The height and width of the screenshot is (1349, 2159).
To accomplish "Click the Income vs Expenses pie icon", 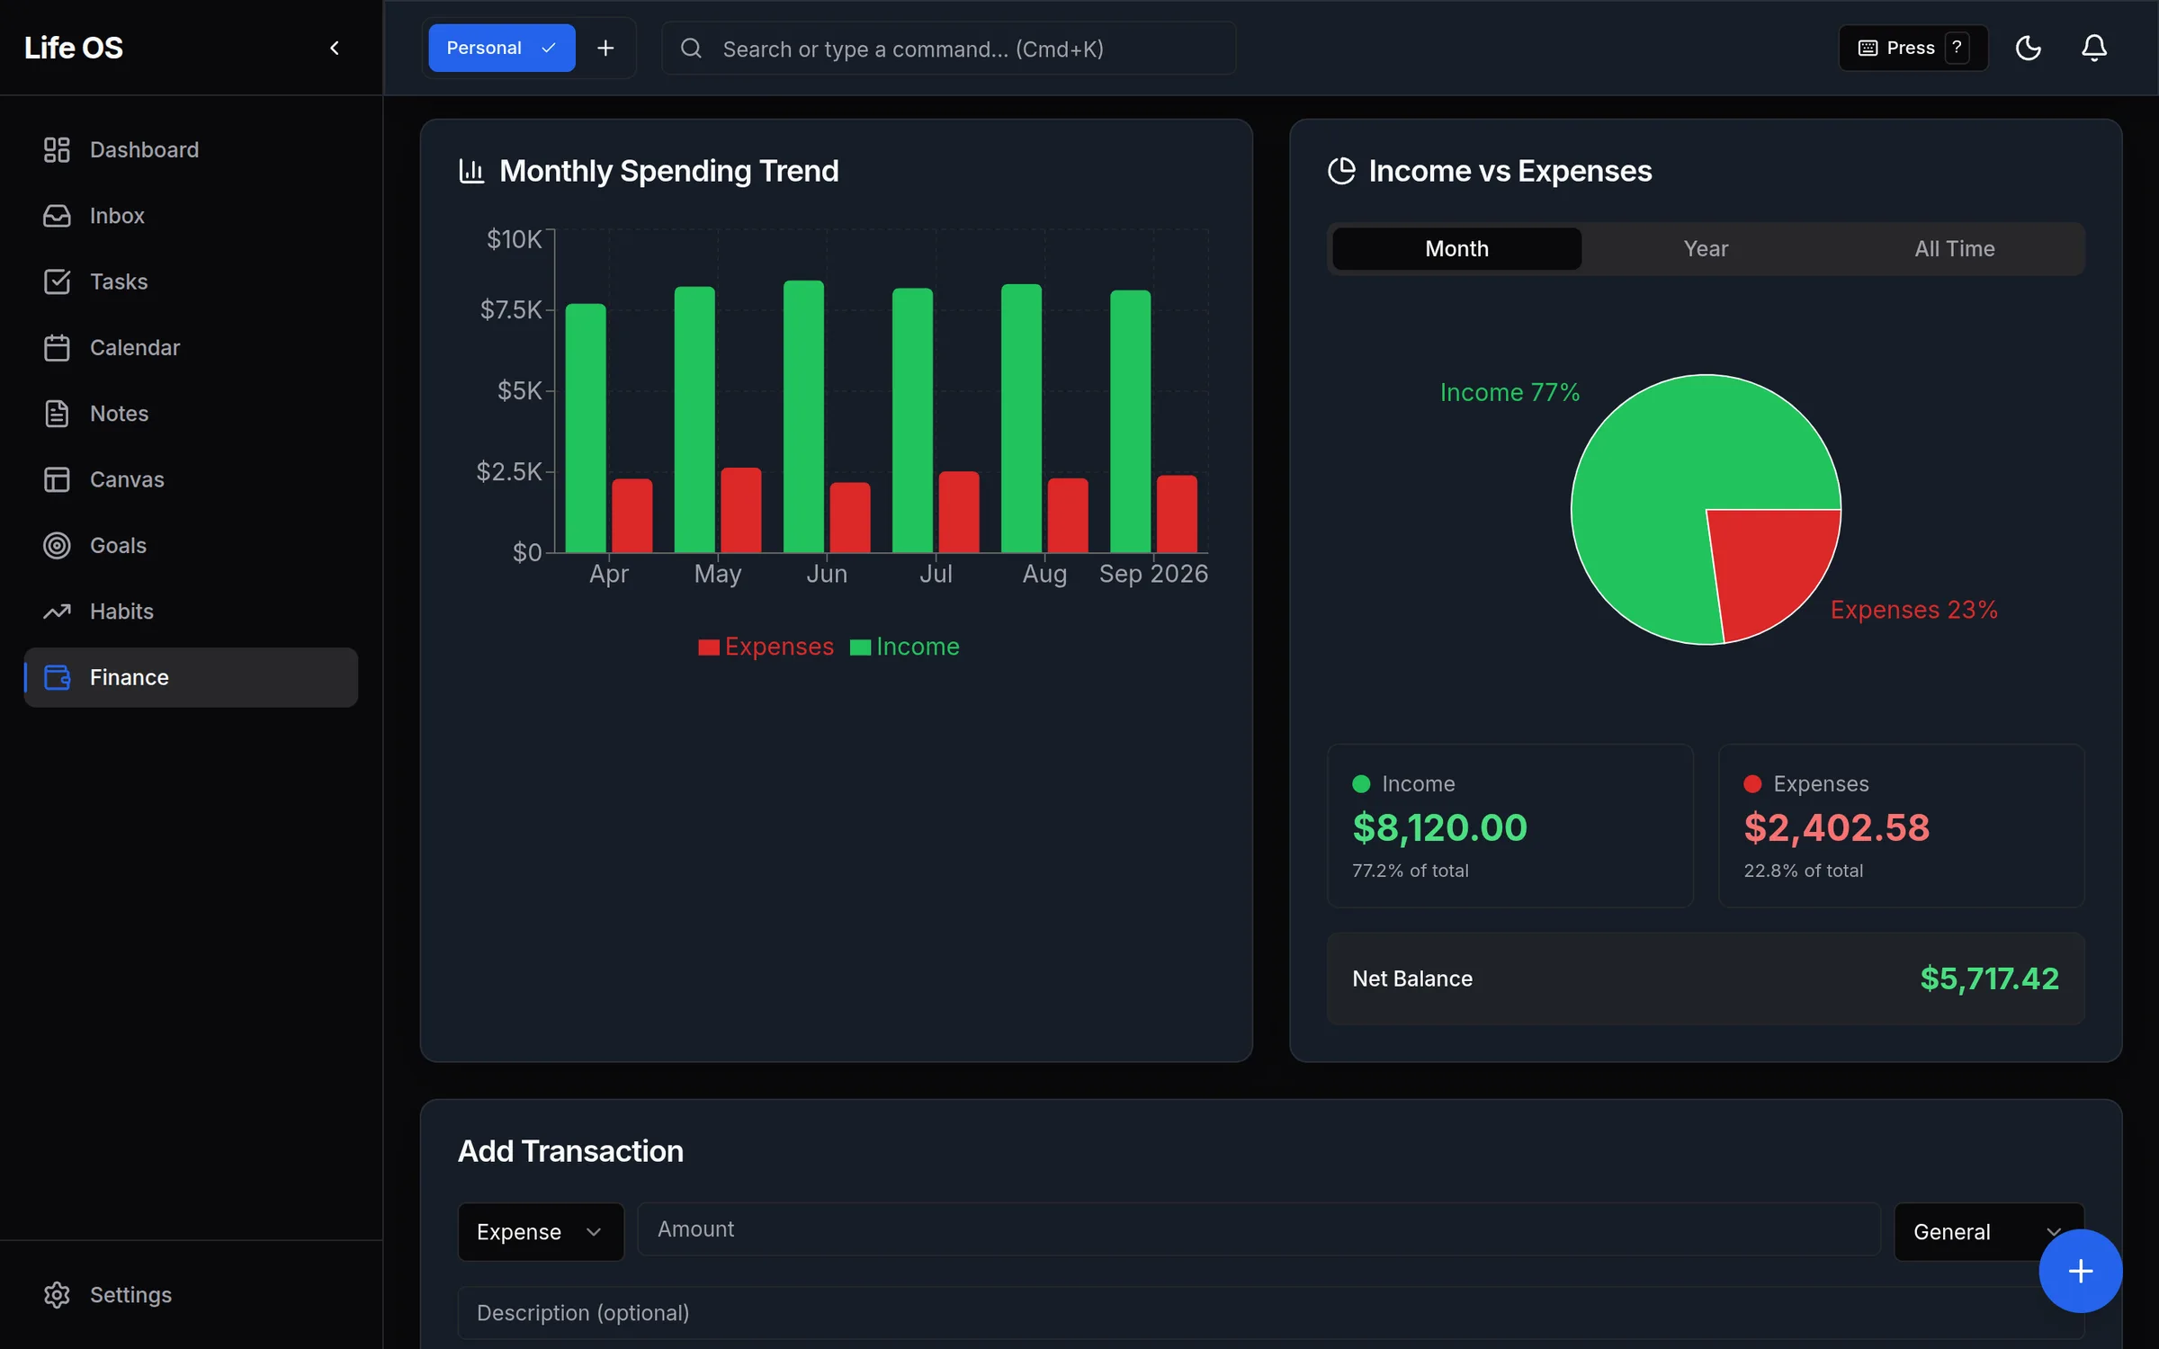I will click(1341, 171).
